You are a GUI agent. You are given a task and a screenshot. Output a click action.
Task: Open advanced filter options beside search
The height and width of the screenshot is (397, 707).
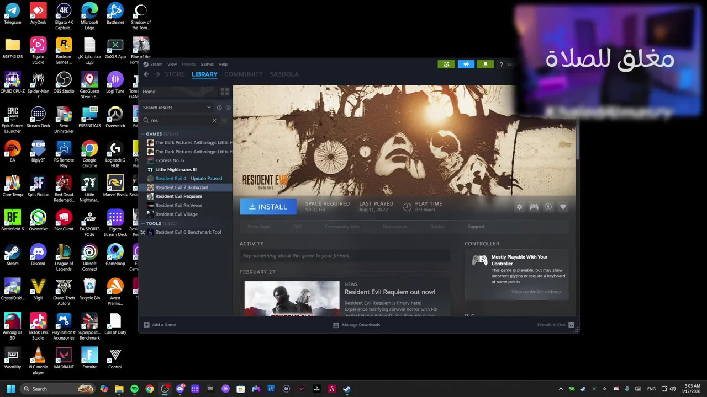(x=224, y=120)
